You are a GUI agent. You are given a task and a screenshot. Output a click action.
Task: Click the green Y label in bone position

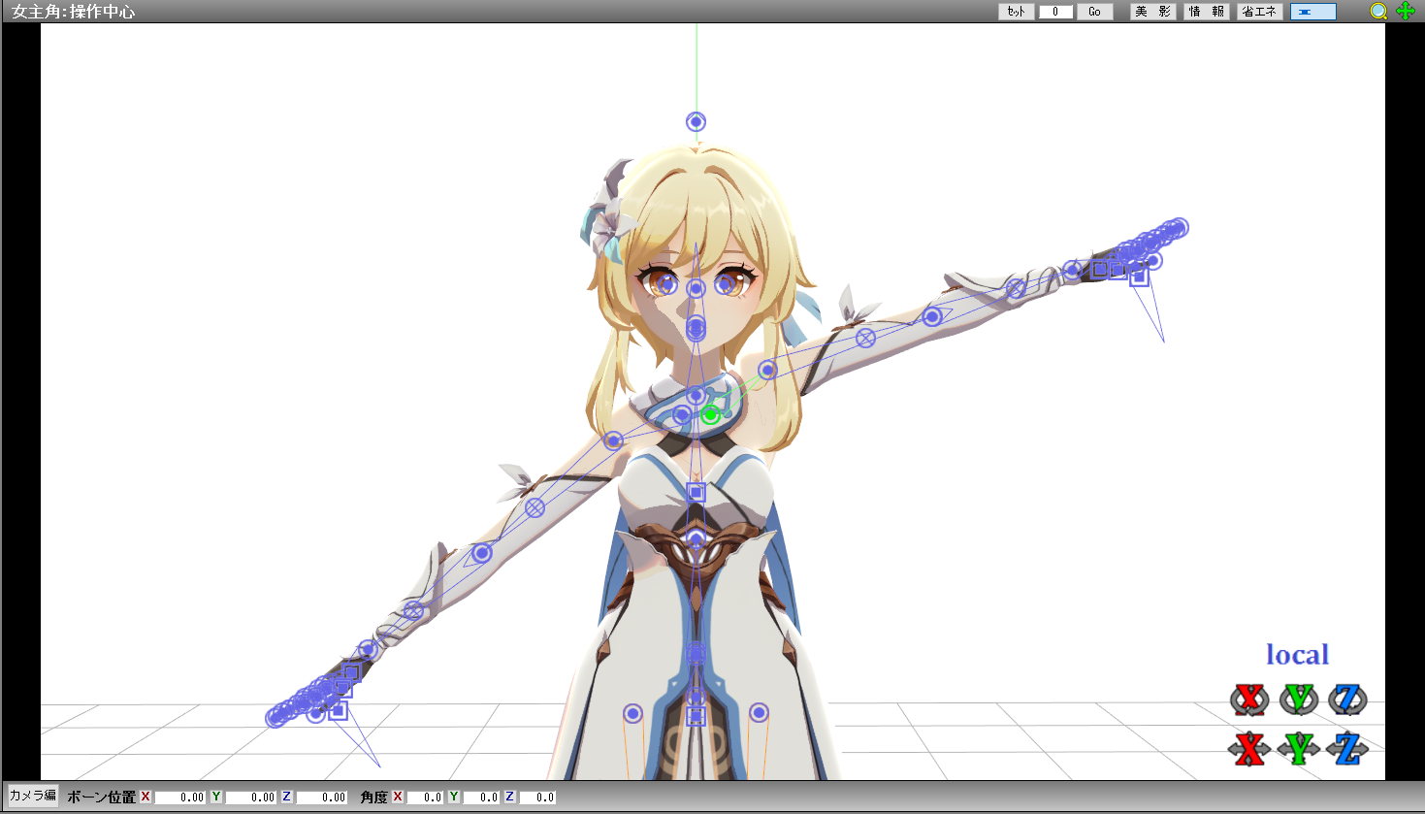pyautogui.click(x=216, y=797)
